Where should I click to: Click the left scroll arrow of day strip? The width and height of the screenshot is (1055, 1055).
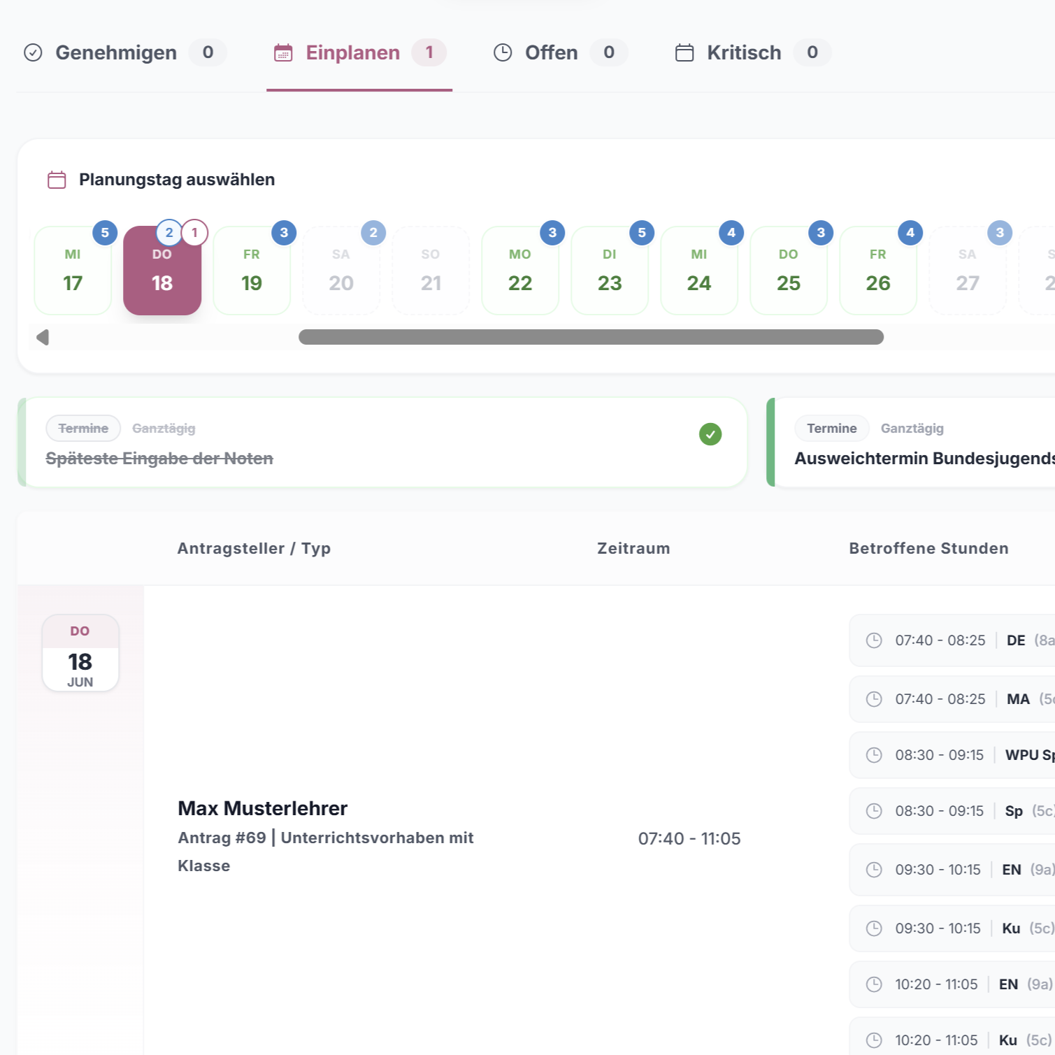pyautogui.click(x=43, y=338)
